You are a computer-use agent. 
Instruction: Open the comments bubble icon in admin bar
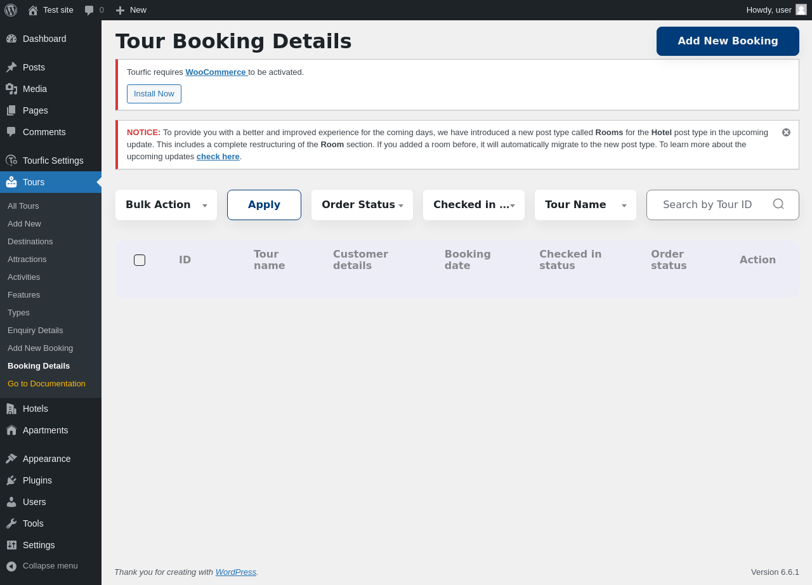coord(89,10)
